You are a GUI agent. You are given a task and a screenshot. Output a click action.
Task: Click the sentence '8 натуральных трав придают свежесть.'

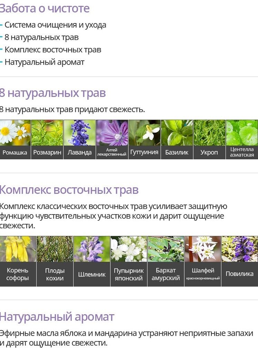[x=72, y=109]
